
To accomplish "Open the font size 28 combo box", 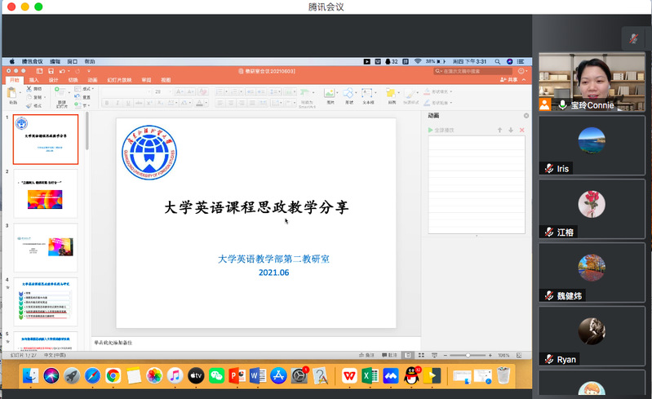I will pyautogui.click(x=162, y=91).
